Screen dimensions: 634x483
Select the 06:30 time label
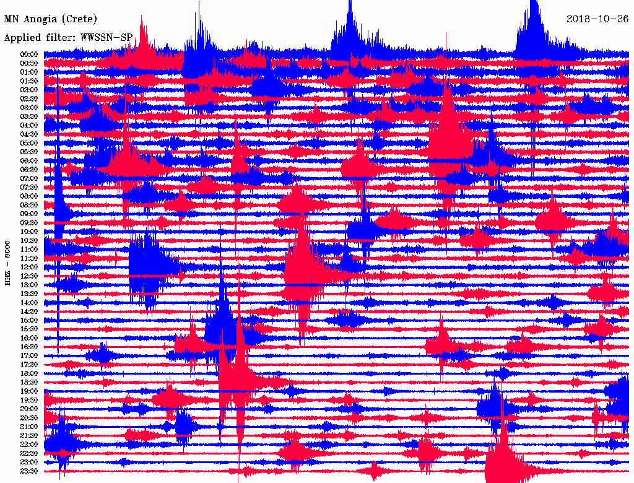[x=29, y=170]
